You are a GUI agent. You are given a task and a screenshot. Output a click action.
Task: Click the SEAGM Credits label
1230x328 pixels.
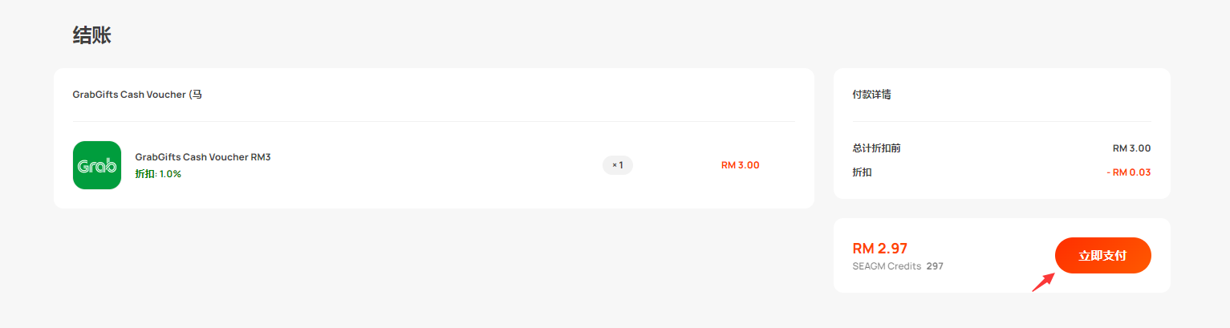pyautogui.click(x=887, y=266)
